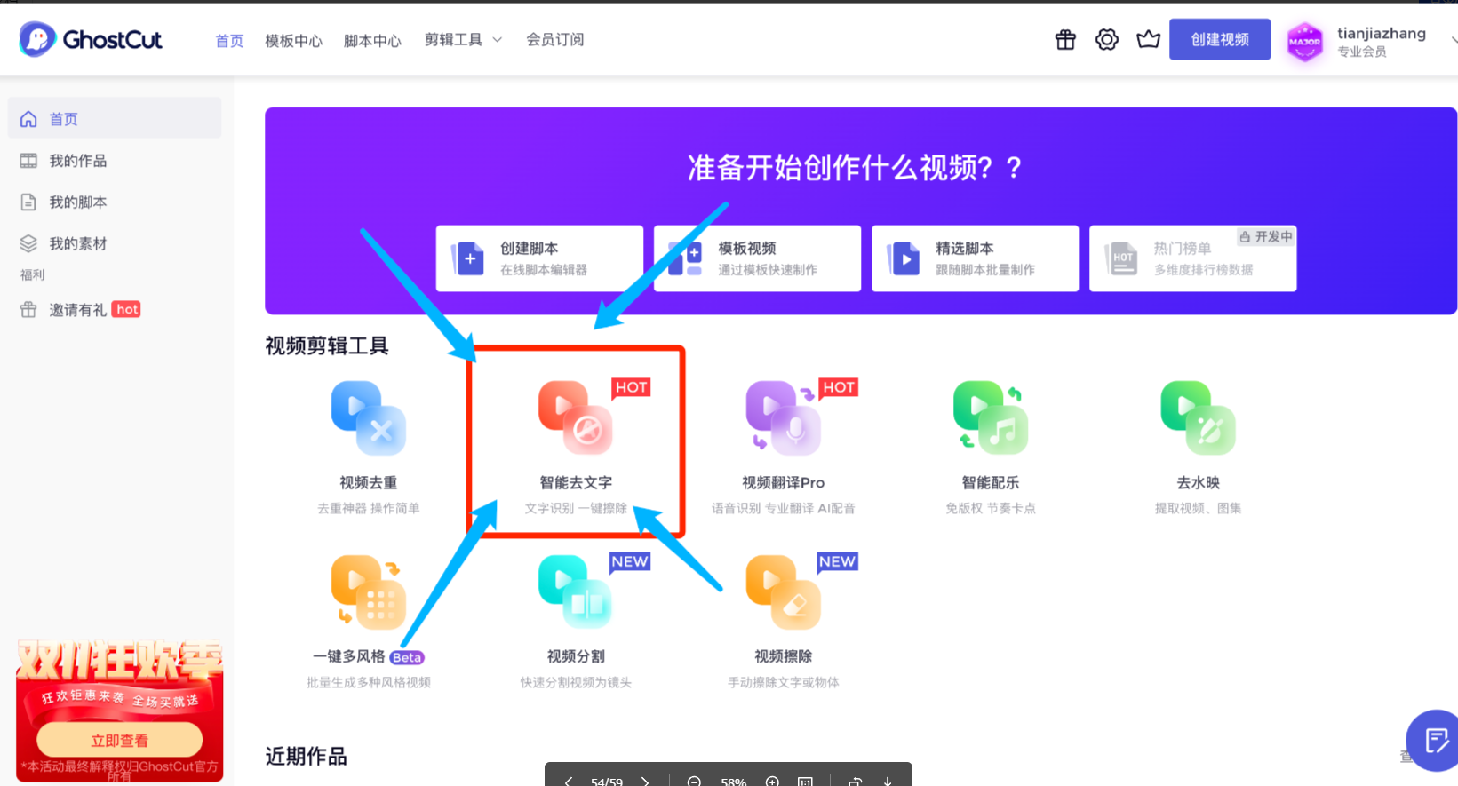Open the 智能配乐 tool
This screenshot has width=1458, height=786.
(x=991, y=448)
